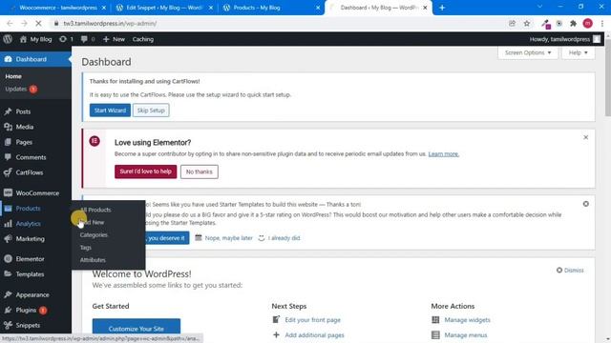
Task: Open Manage menus link
Action: [x=466, y=334]
